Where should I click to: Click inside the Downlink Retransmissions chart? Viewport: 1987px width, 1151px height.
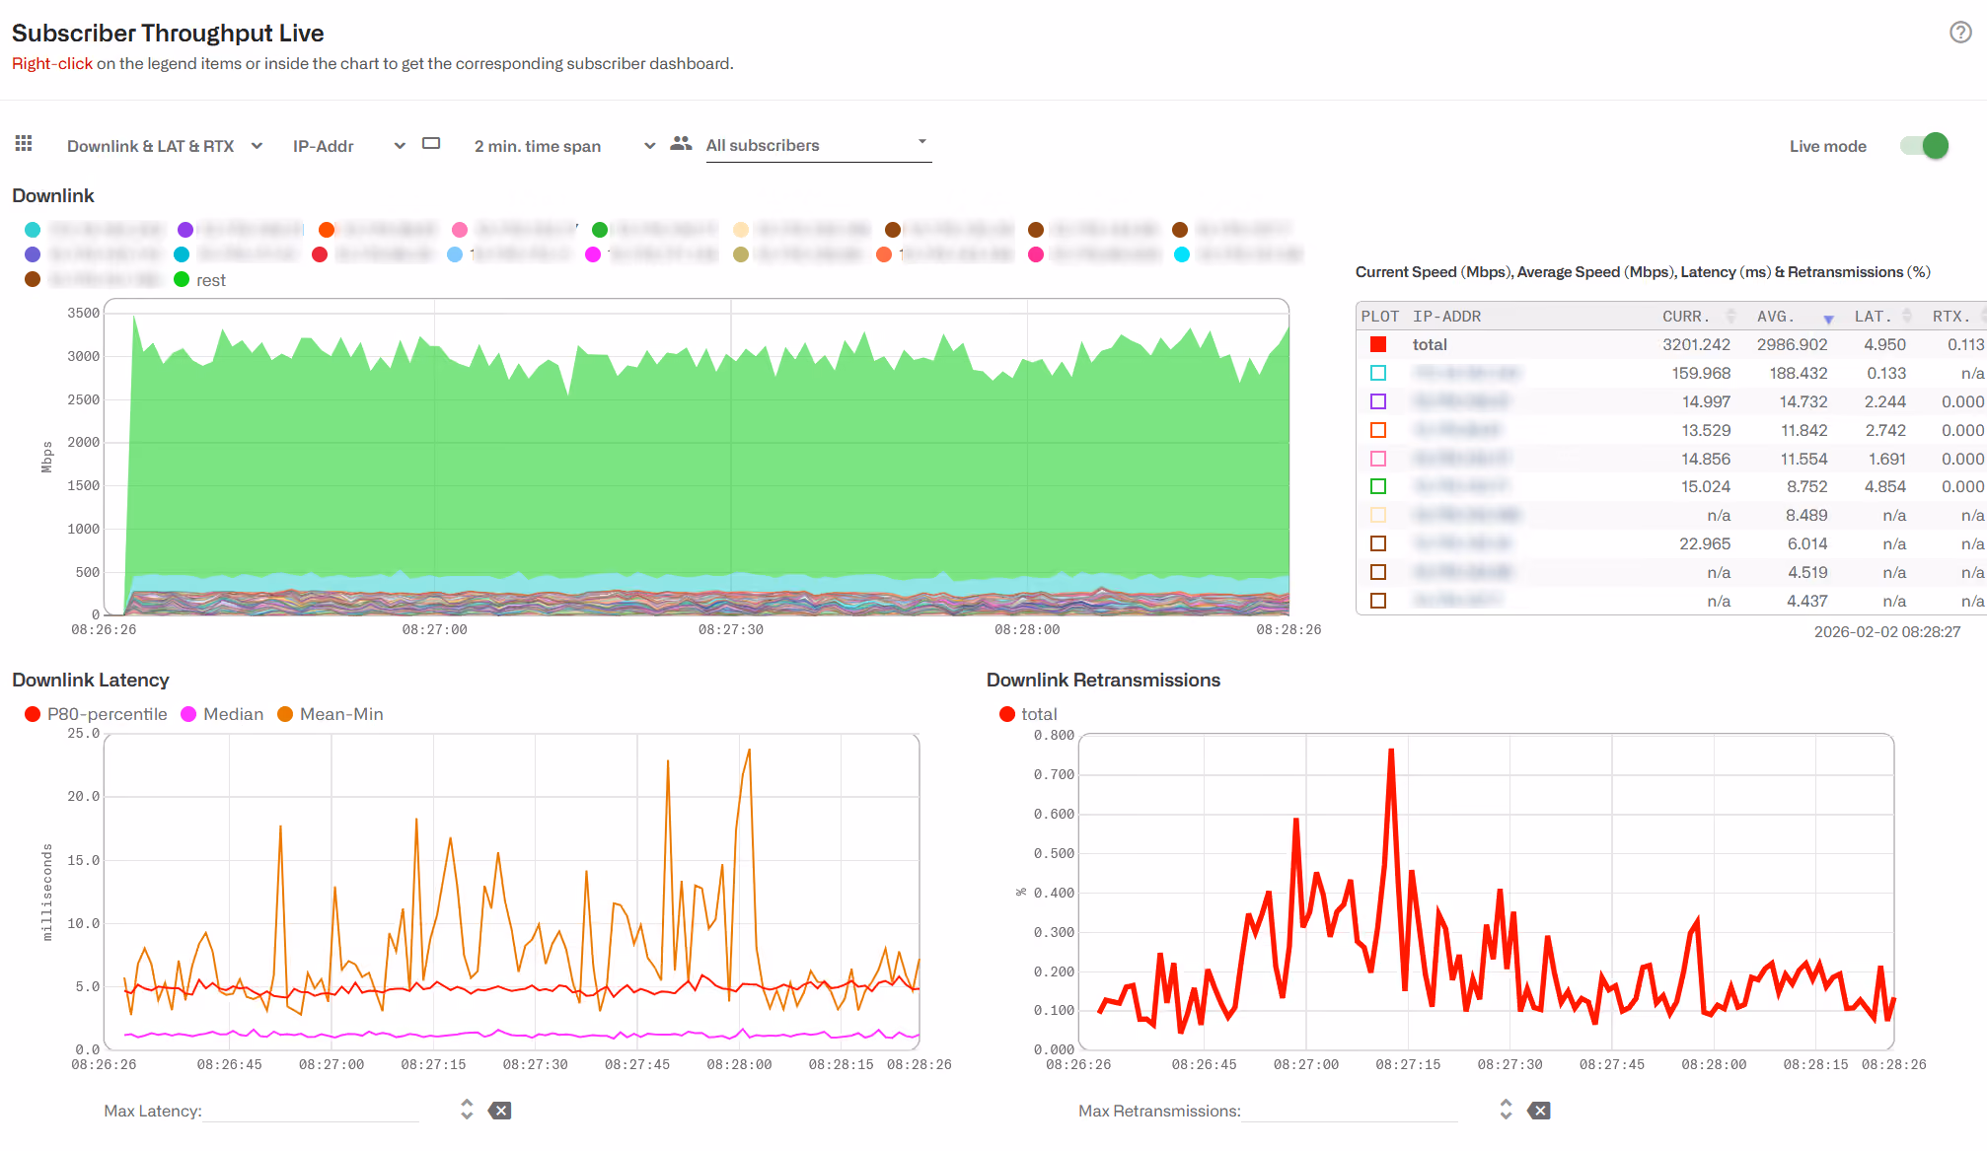point(1486,892)
